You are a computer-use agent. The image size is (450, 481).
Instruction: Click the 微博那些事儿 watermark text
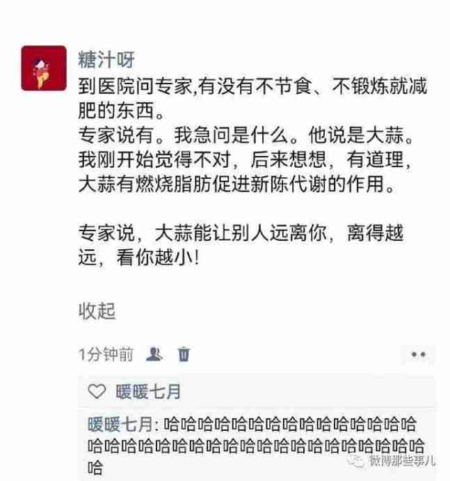(401, 460)
